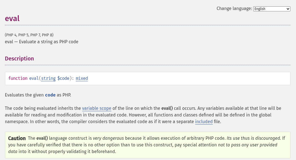Click the 'Description' section heading

(x=19, y=59)
